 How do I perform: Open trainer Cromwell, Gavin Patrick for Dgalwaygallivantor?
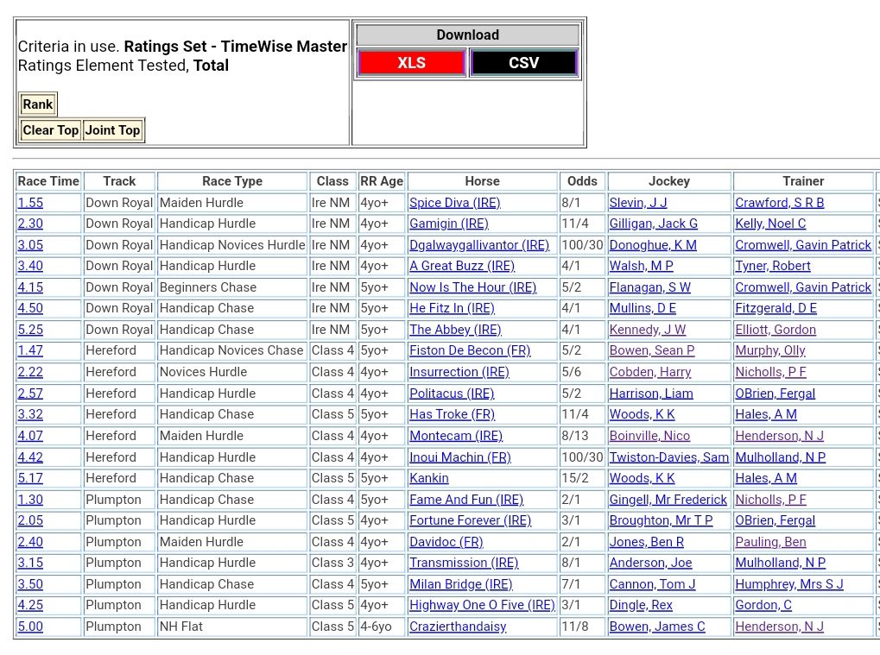(802, 245)
